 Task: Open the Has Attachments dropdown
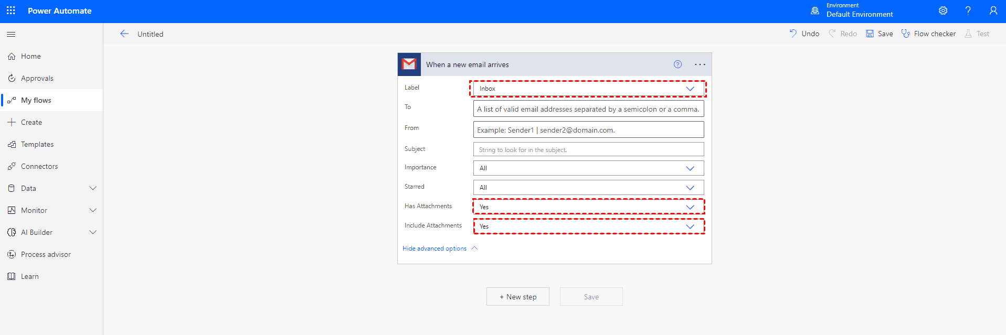pyautogui.click(x=588, y=207)
